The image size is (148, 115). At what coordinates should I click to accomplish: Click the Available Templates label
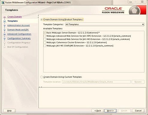click(x=53, y=29)
